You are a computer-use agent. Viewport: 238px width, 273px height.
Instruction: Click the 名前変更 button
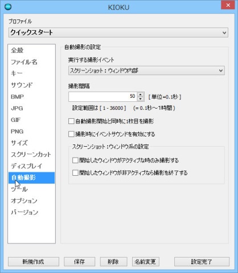click(145, 262)
